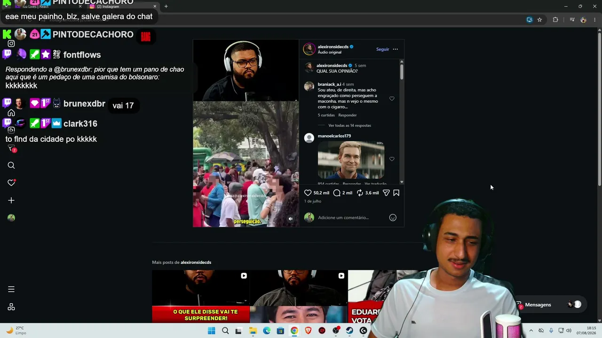Viewport: 602px width, 338px height.
Task: Open the braniack_a.i commenter profile
Action: click(x=329, y=84)
